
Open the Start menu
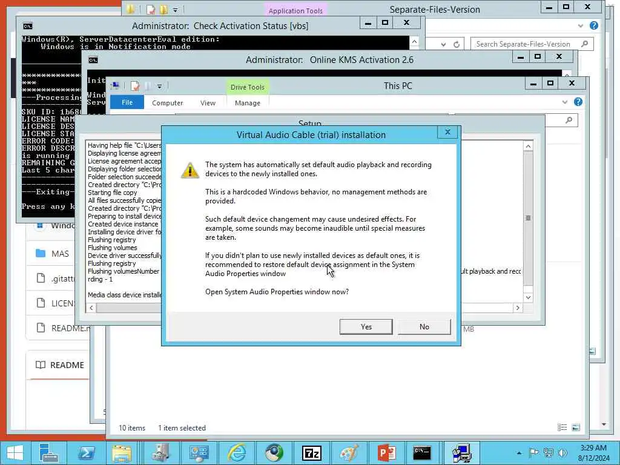click(x=15, y=453)
